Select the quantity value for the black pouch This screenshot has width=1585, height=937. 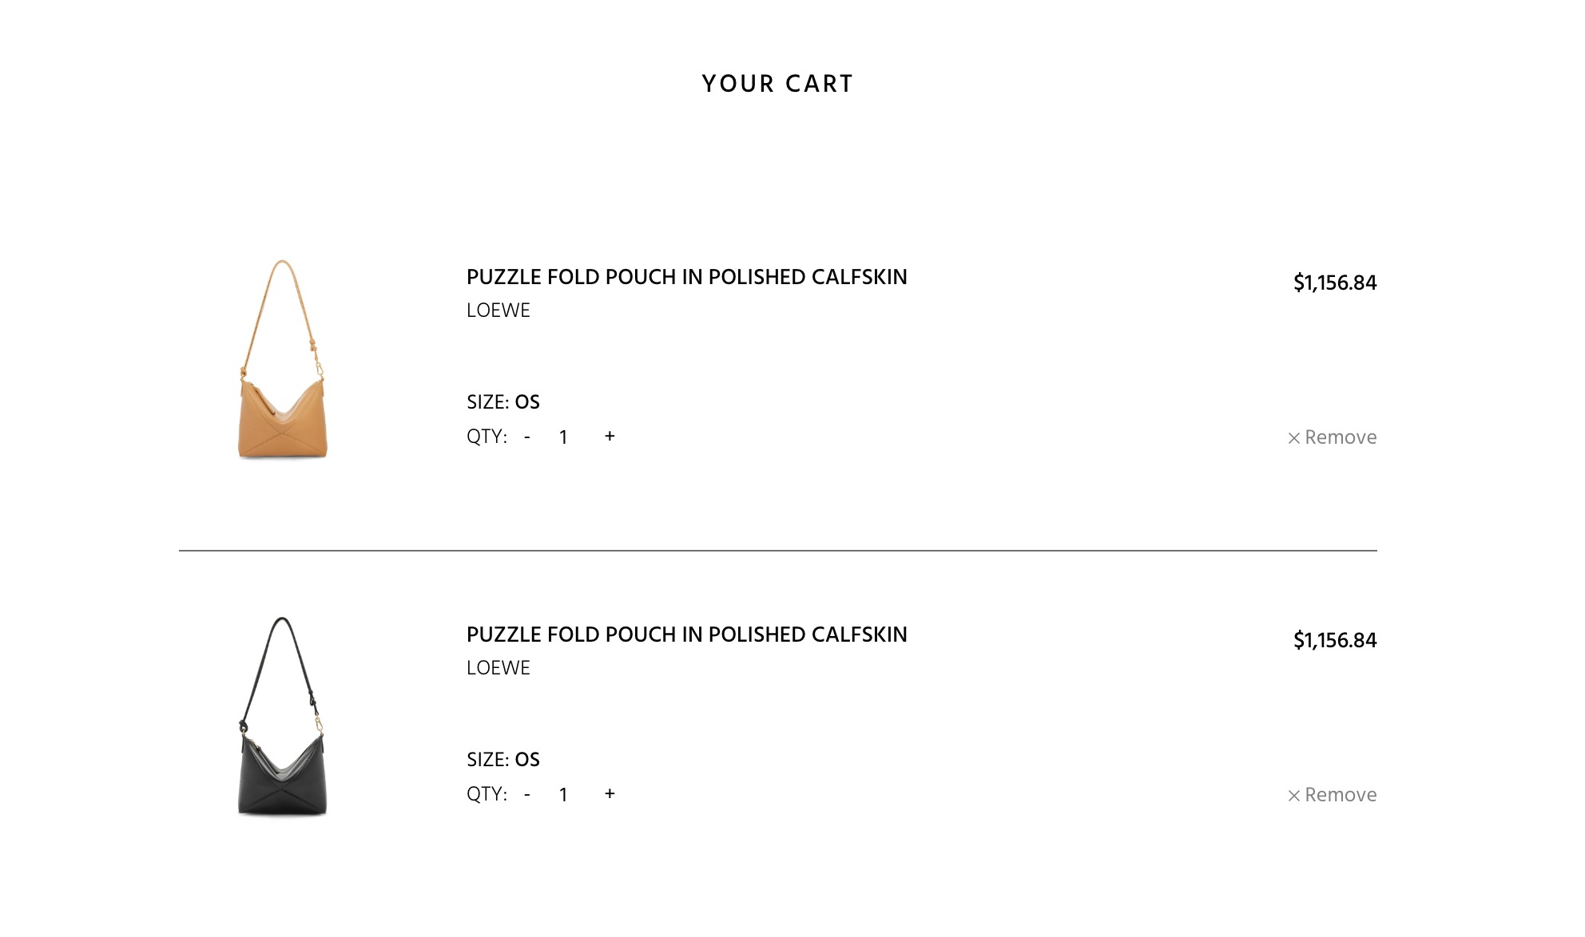coord(563,795)
